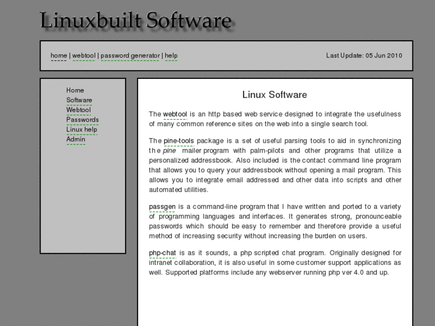
Task: Open the home link in top navigation
Action: (x=59, y=56)
